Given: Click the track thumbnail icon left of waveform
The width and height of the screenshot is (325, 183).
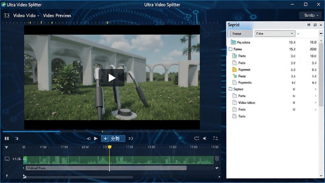Looking at the screenshot, I should pos(7,159).
